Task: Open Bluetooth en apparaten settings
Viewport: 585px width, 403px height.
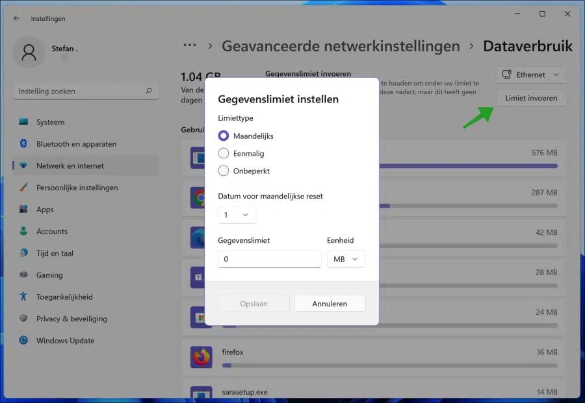Action: click(85, 144)
